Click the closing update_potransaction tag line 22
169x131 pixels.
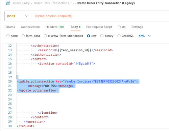point(37,90)
